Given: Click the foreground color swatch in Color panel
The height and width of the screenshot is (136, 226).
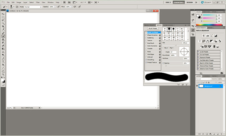Looking at the screenshot, I should click(198, 15).
